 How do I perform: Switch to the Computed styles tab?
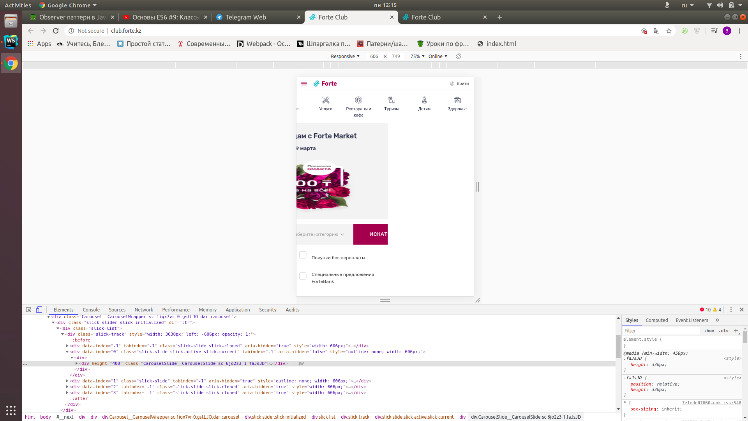656,320
